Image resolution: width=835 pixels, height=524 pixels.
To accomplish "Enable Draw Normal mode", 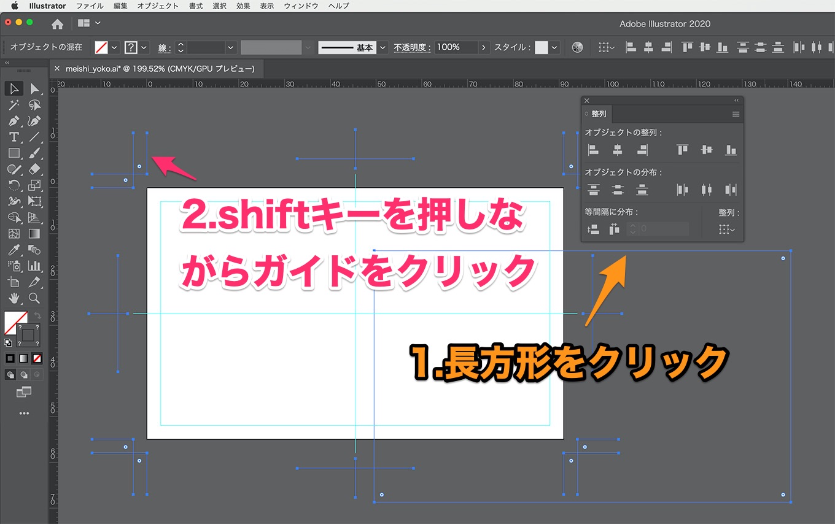I will coord(10,374).
